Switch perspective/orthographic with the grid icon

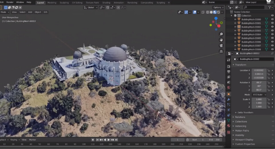tap(221, 51)
